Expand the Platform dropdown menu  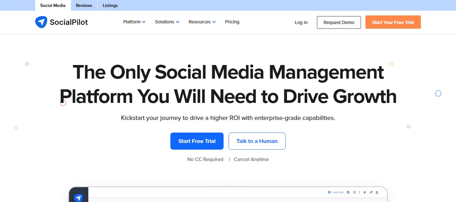point(134,22)
